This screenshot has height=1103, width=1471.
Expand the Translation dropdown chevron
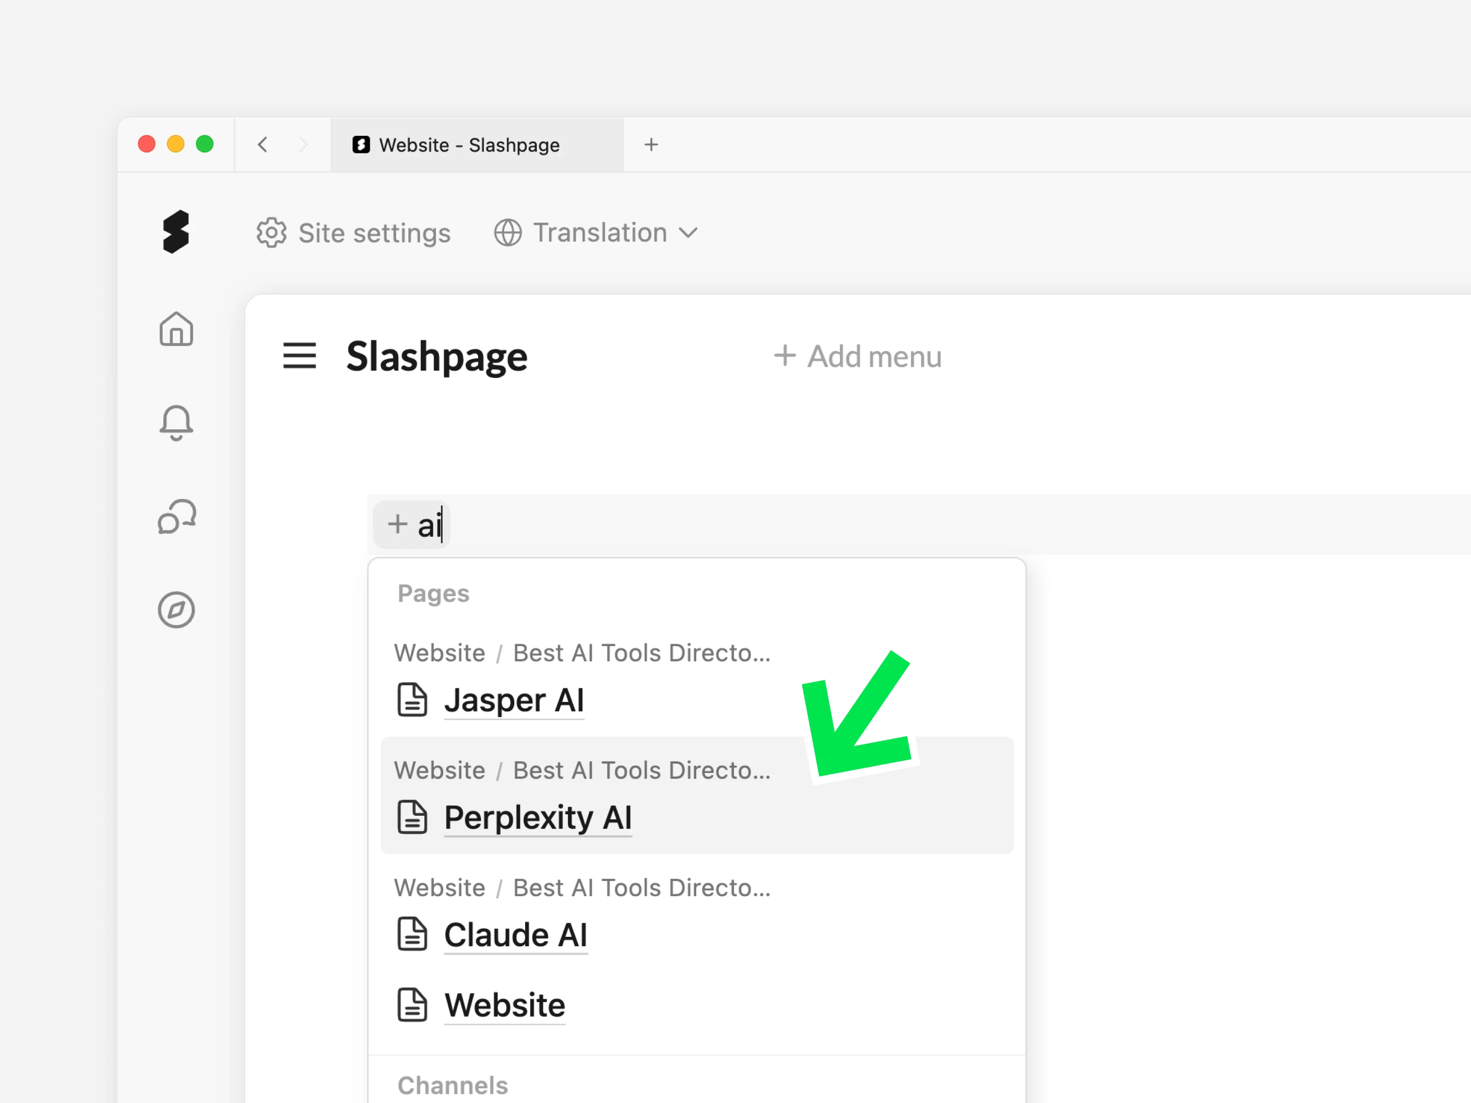pyautogui.click(x=688, y=233)
